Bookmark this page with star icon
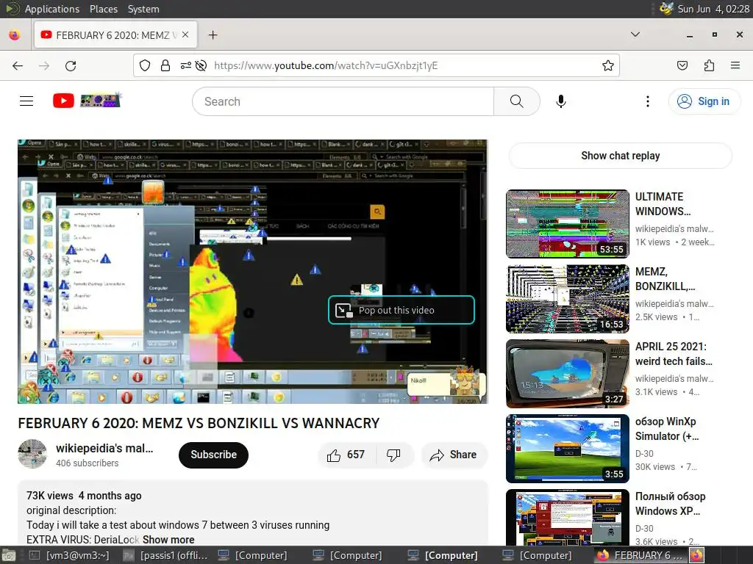 pyautogui.click(x=608, y=65)
